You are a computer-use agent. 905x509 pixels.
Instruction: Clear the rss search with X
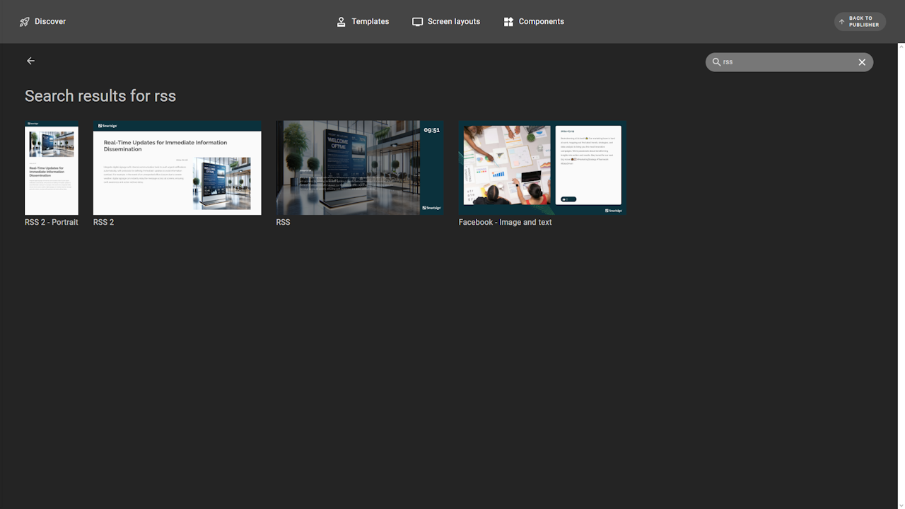tap(862, 62)
